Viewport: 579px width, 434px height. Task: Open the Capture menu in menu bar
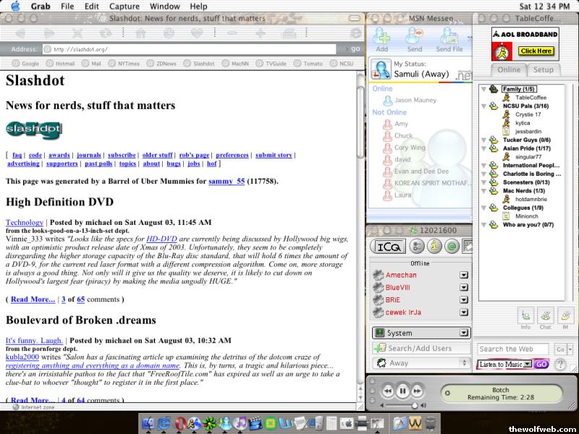tap(124, 6)
